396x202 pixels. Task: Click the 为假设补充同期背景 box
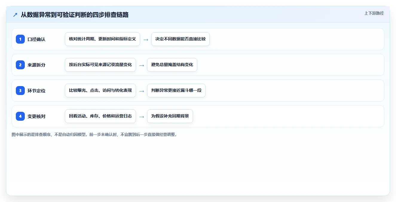coord(170,116)
